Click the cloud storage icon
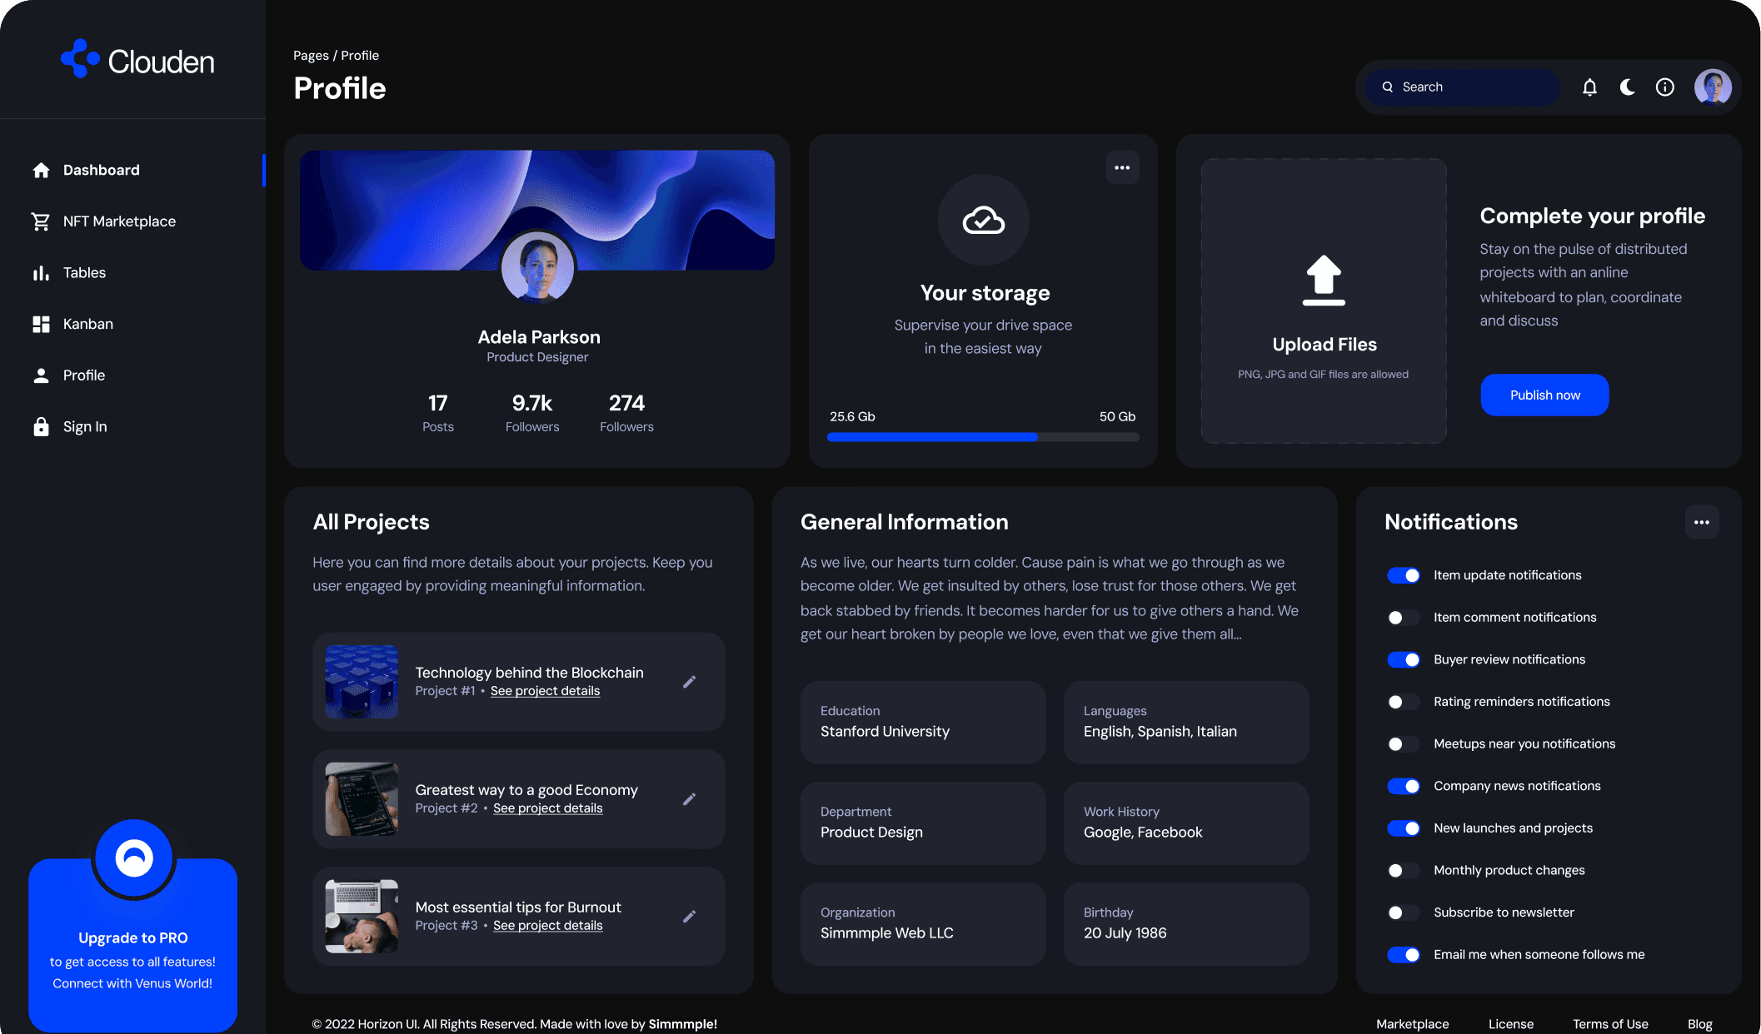Image resolution: width=1761 pixels, height=1034 pixels. coord(983,221)
